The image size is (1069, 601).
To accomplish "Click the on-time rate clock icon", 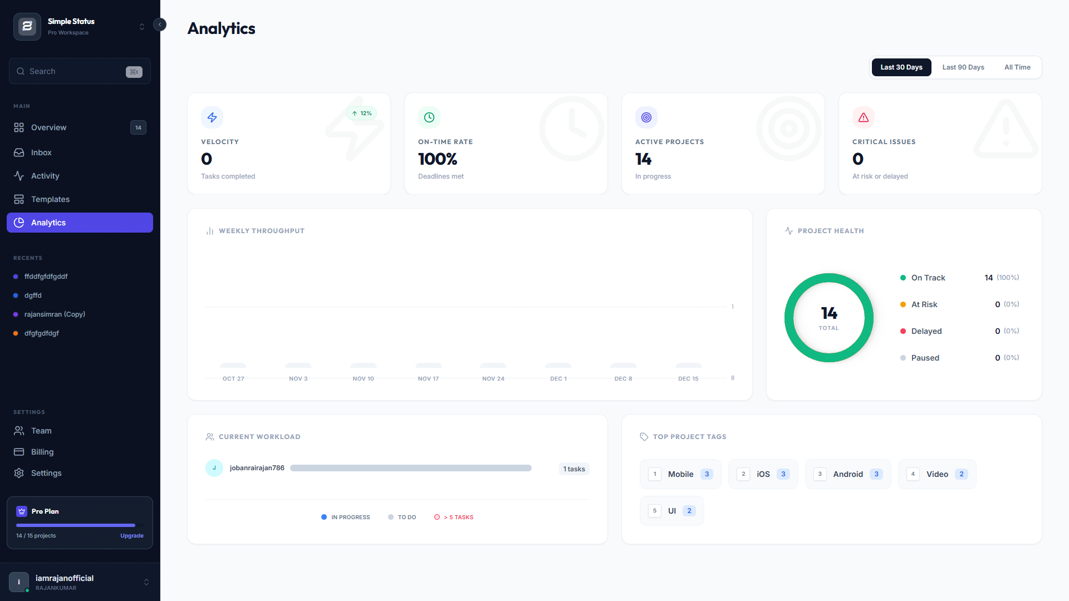I will (429, 117).
